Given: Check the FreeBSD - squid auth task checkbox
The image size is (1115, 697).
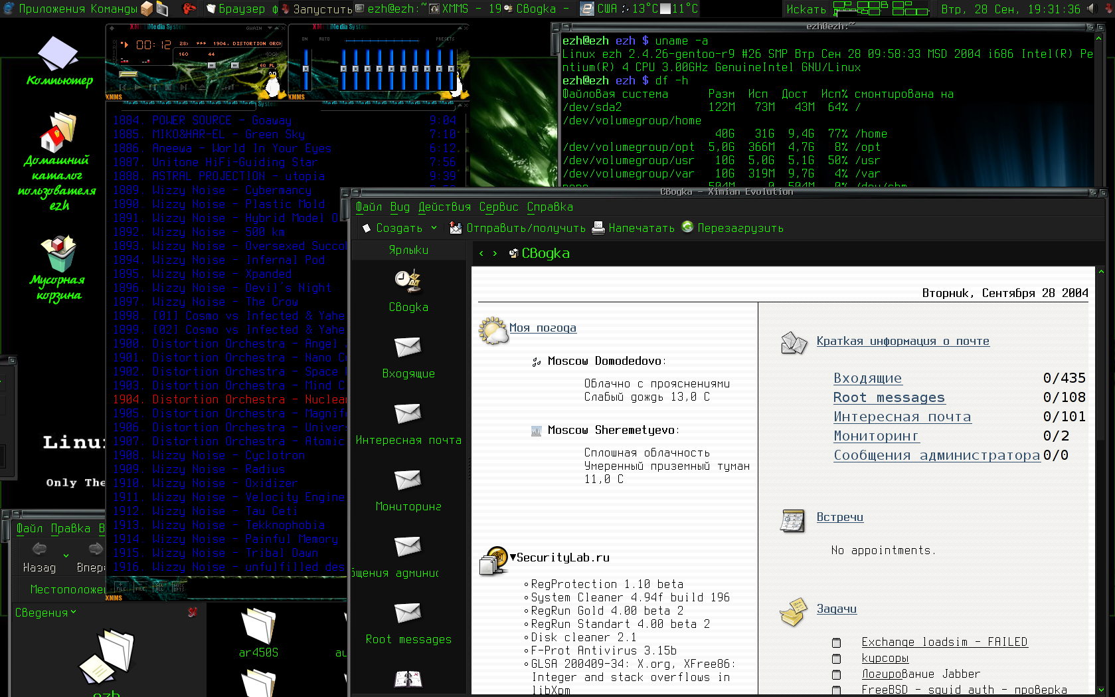Looking at the screenshot, I should click(836, 690).
